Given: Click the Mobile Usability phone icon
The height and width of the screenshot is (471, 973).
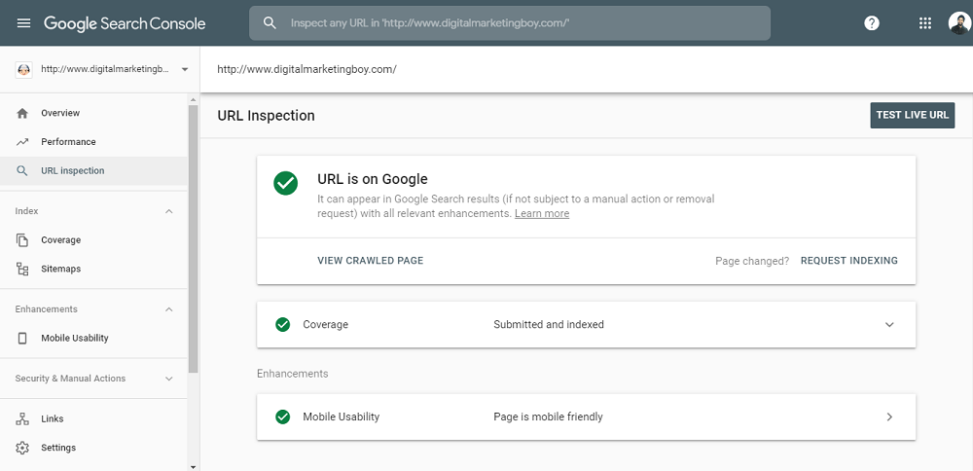Looking at the screenshot, I should pyautogui.click(x=22, y=339).
